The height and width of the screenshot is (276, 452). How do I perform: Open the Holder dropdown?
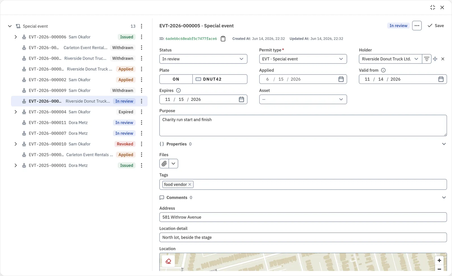coord(390,59)
